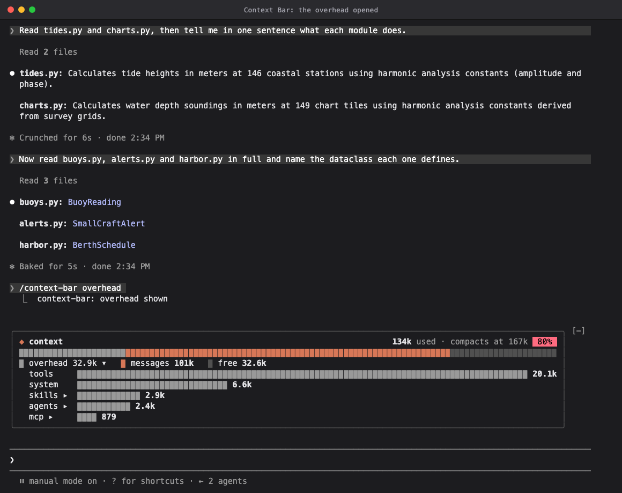
Task: Click the command prompt input line
Action: (x=300, y=460)
